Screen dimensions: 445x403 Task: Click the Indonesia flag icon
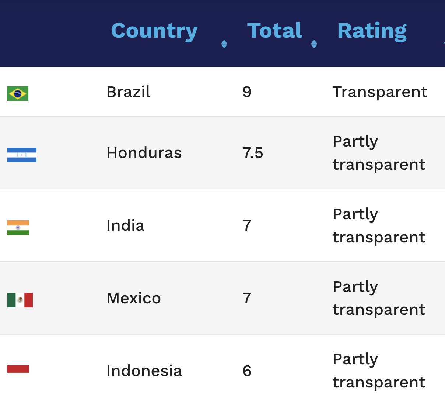(18, 369)
